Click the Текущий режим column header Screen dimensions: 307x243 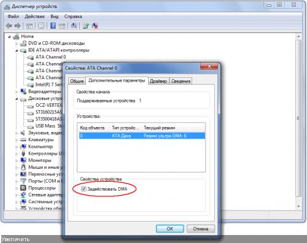click(x=159, y=128)
